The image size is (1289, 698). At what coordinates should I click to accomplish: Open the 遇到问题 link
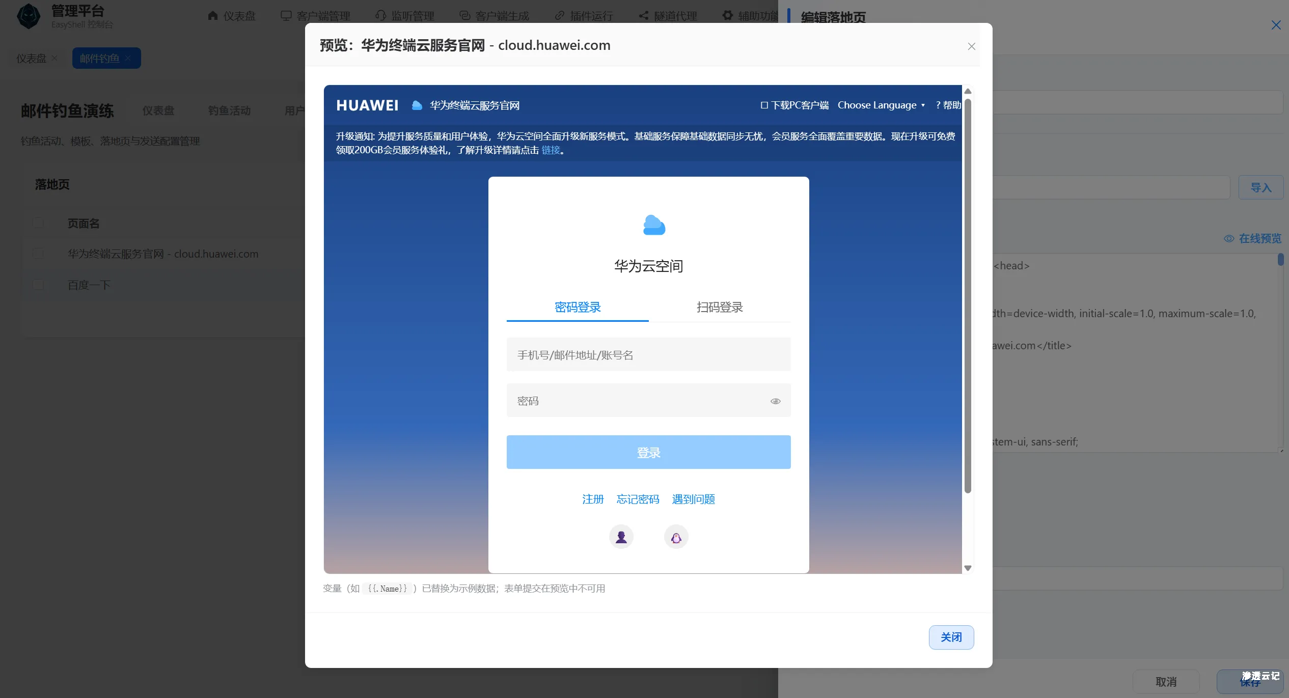point(693,499)
